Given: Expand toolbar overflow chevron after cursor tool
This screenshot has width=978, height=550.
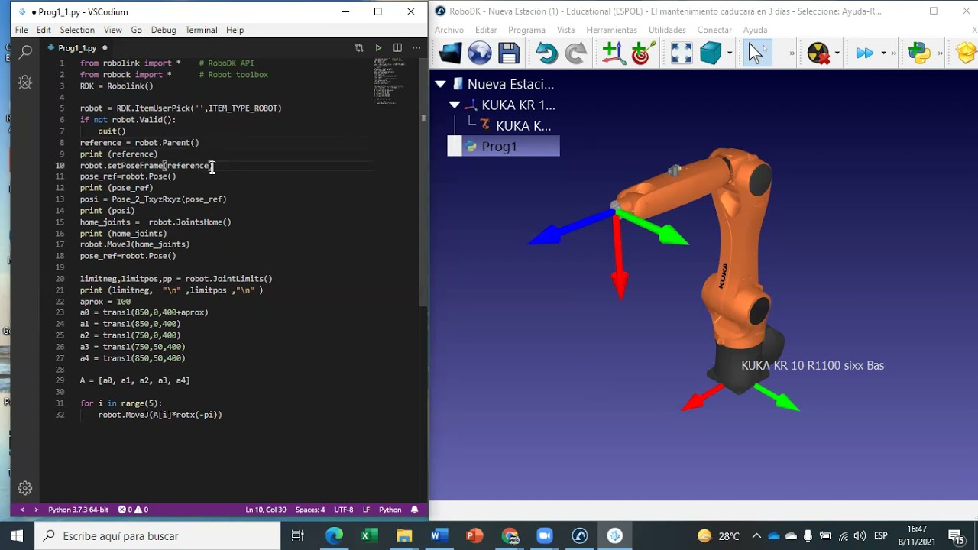Looking at the screenshot, I should pos(792,53).
